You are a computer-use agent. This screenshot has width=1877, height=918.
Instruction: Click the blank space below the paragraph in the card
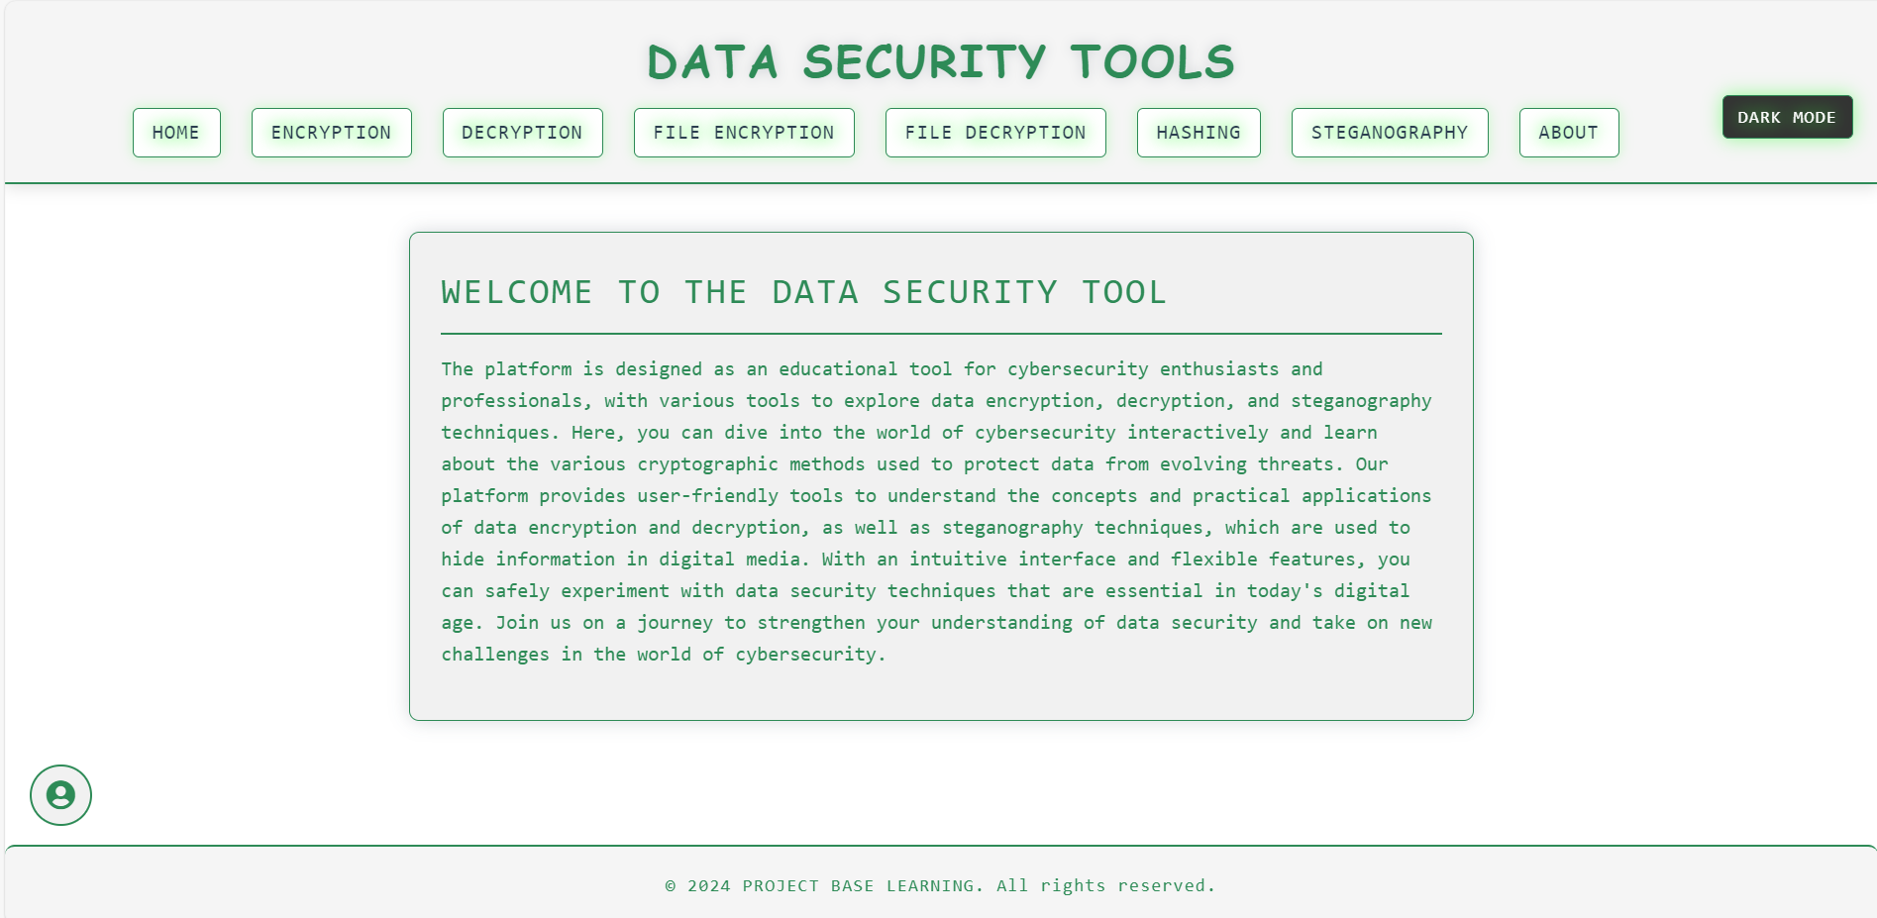(x=941, y=693)
